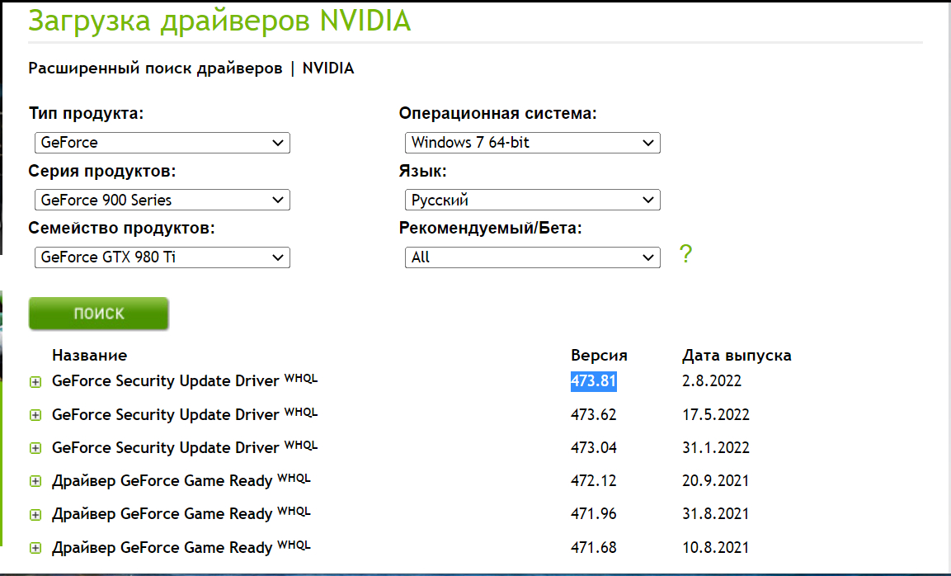
Task: Open the Серия продуктов dropdown
Action: pos(162,200)
